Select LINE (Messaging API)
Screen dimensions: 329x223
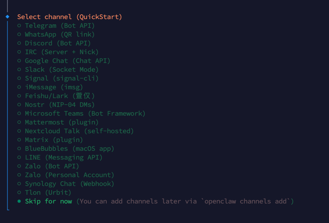[63, 157]
